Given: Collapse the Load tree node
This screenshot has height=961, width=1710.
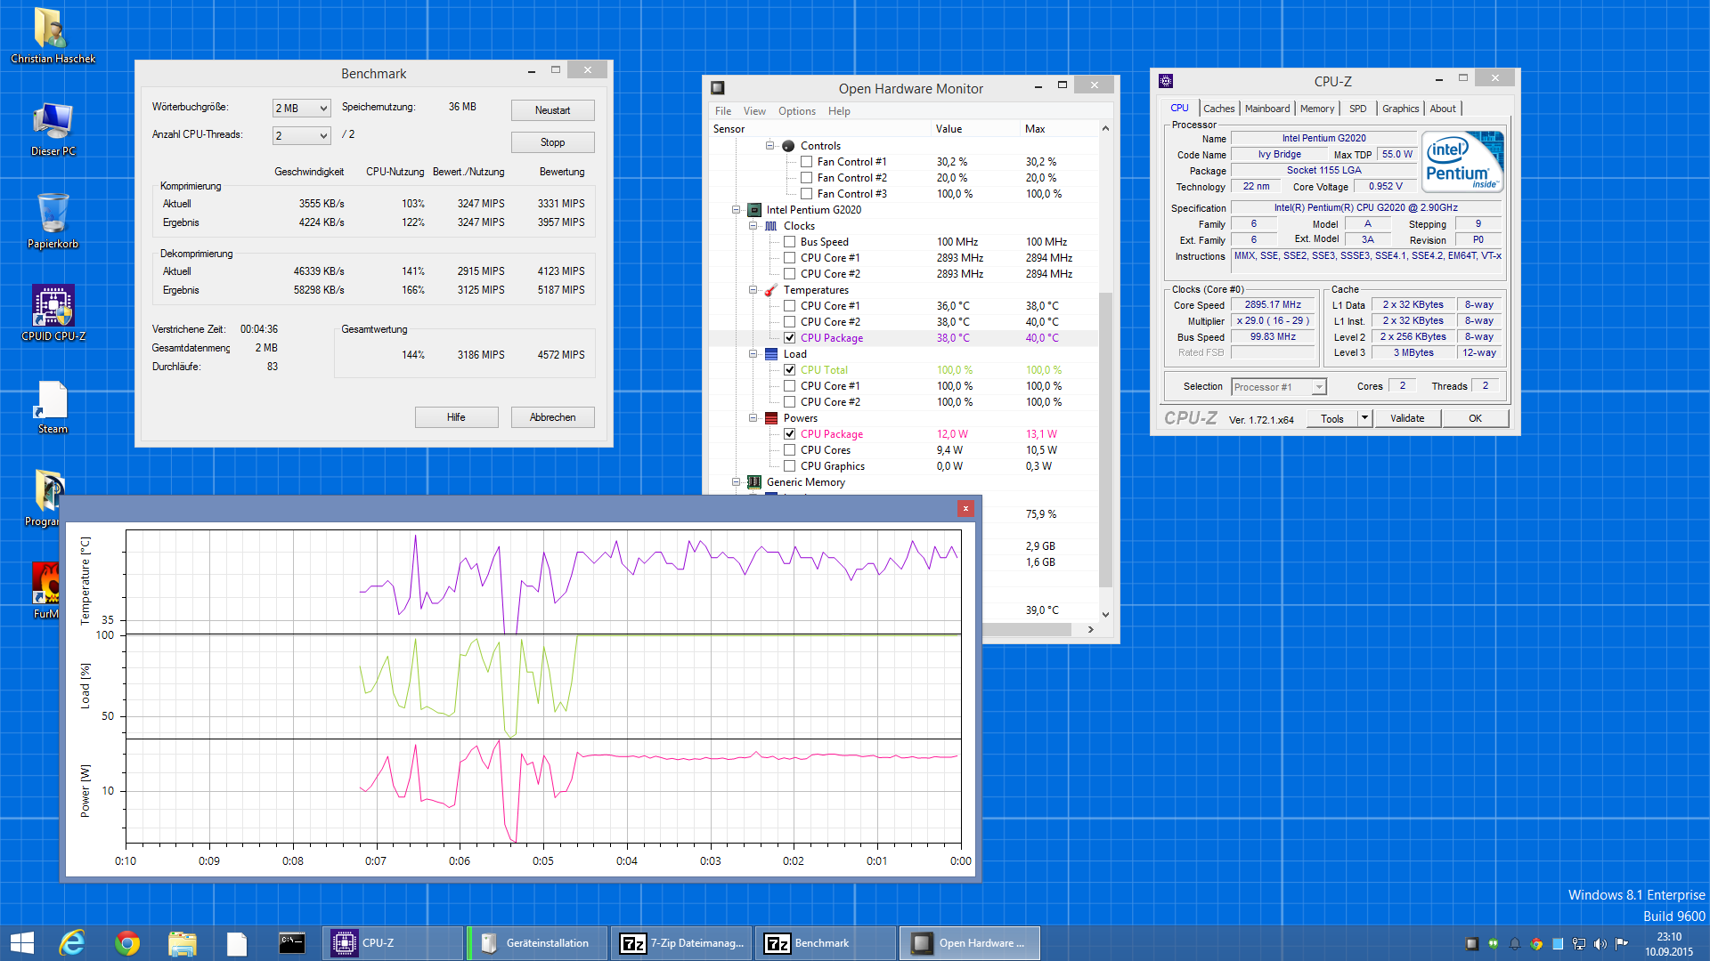Looking at the screenshot, I should click(x=753, y=354).
